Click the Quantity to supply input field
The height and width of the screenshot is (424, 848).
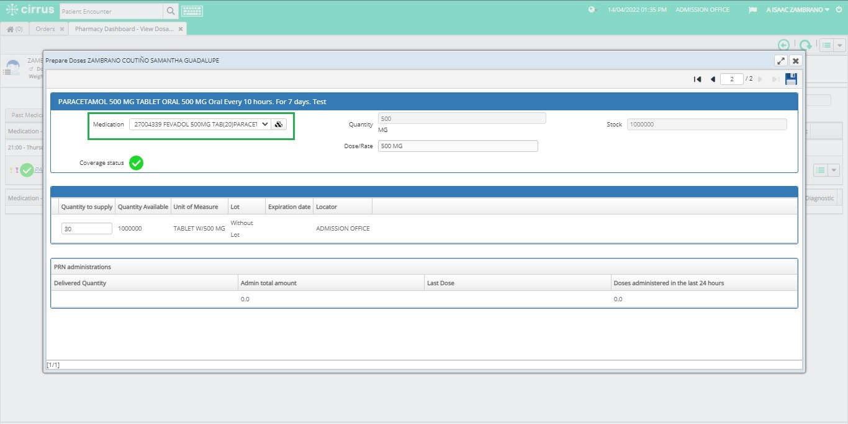(86, 228)
